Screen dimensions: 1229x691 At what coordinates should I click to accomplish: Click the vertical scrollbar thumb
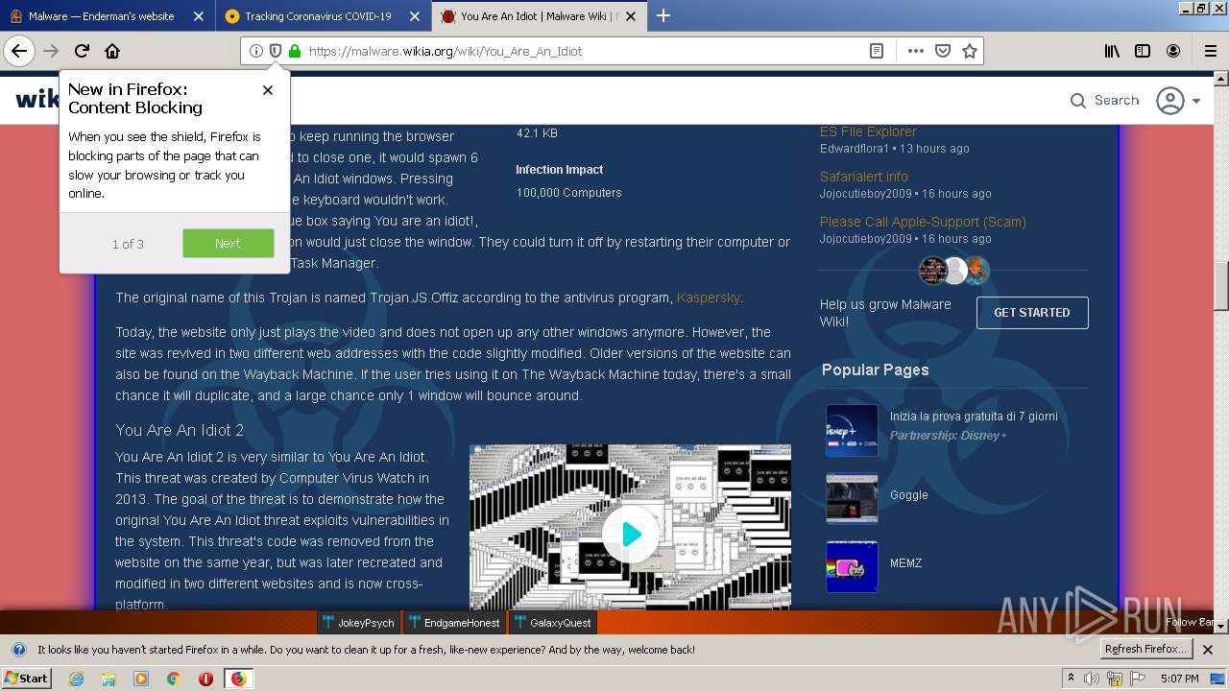click(x=1221, y=287)
